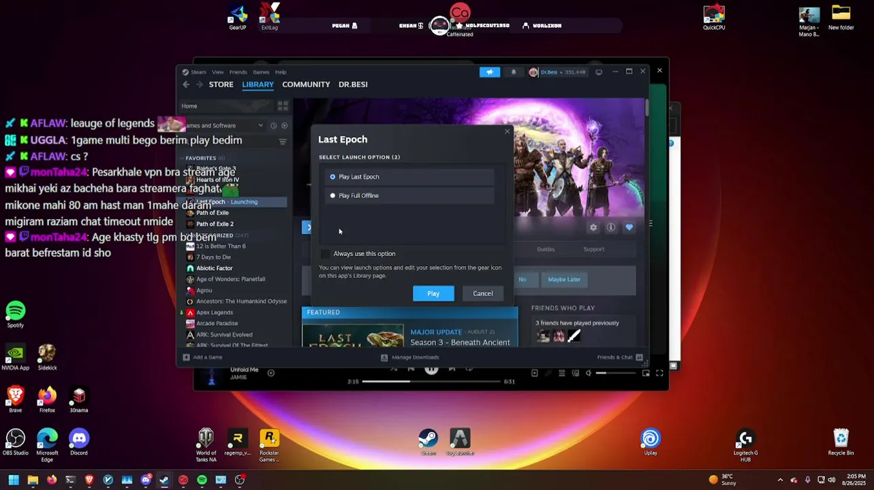Switch to the Store tab
This screenshot has width=874, height=490.
click(x=221, y=84)
